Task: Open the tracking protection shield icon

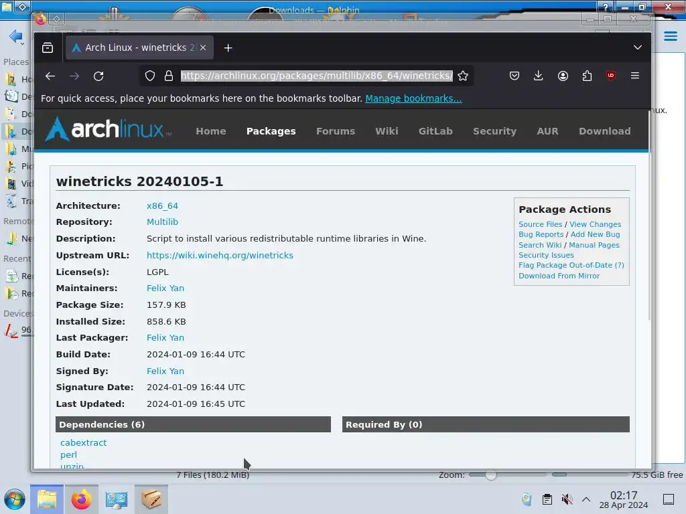Action: 149,76
